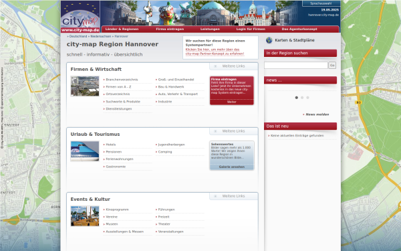Click Karten & Stadtpläne text link
Image resolution: width=401 pixels, height=251 pixels.
click(295, 40)
